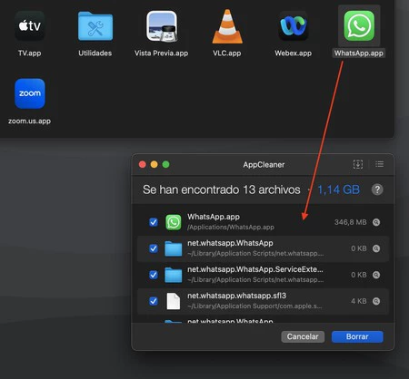
Task: Uncheck the net.whatsapp.whatsapp.sfl3 checkbox
Action: (154, 301)
